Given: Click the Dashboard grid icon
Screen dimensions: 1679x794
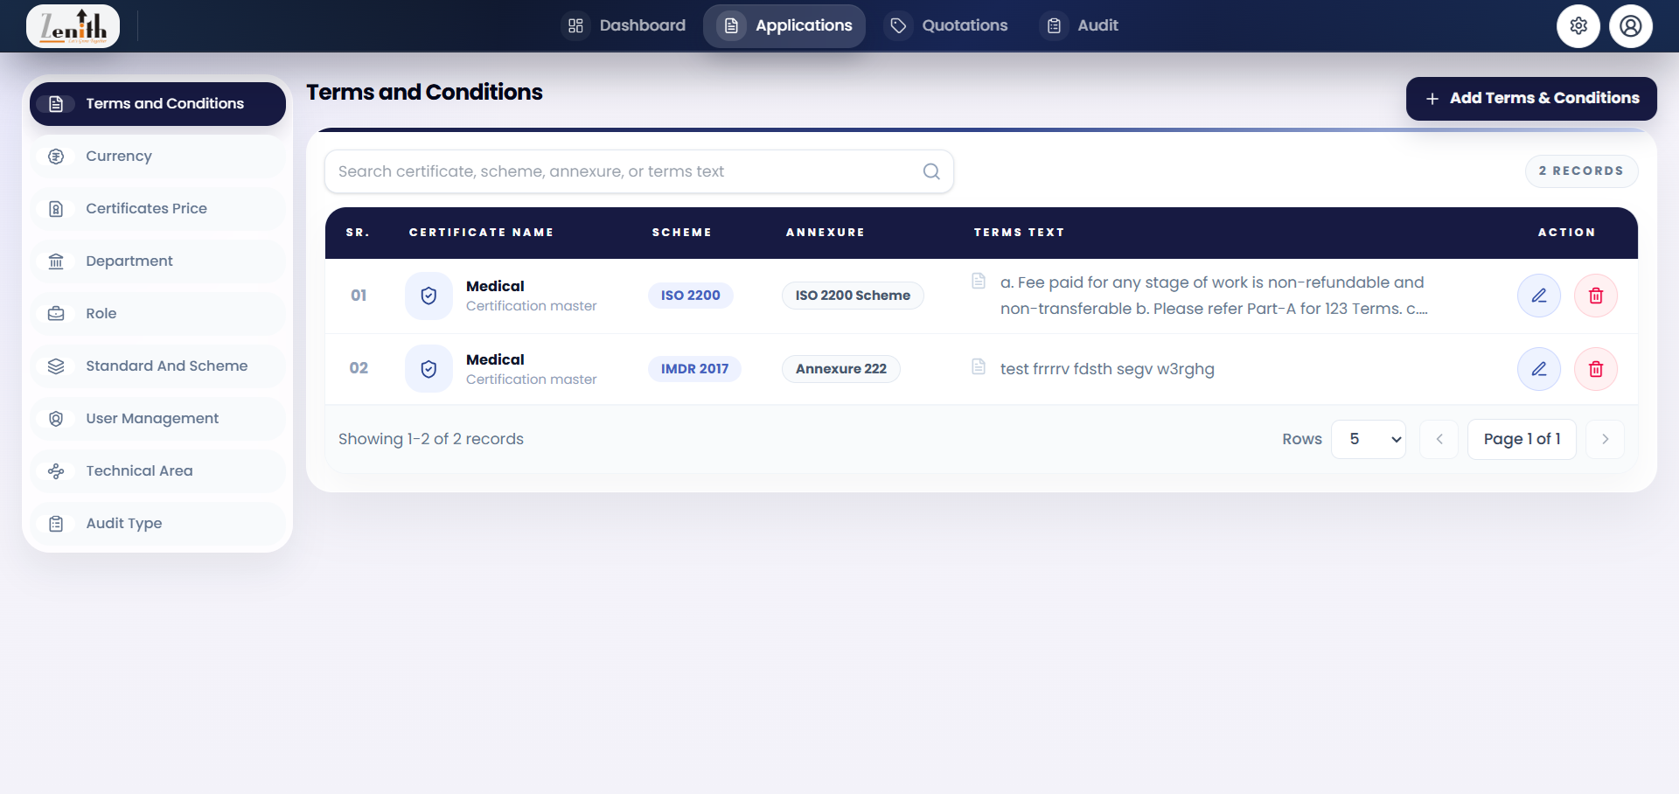Looking at the screenshot, I should (575, 26).
